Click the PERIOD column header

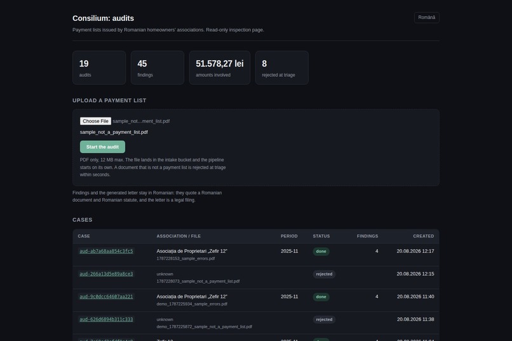click(289, 236)
